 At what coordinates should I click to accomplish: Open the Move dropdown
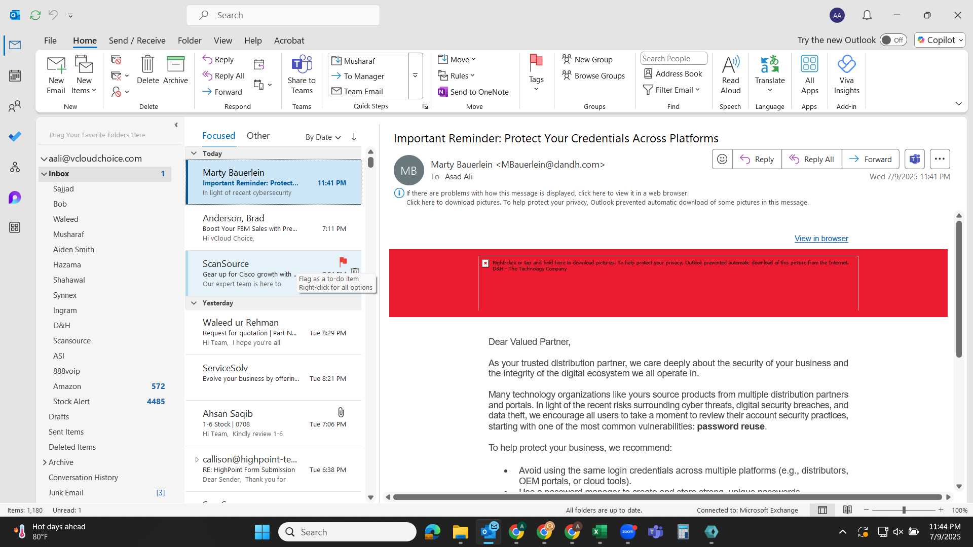pyautogui.click(x=457, y=59)
